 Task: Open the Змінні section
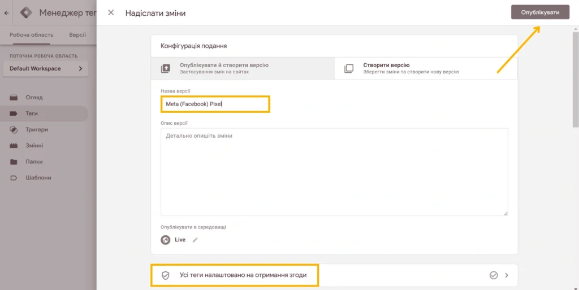coord(44,146)
